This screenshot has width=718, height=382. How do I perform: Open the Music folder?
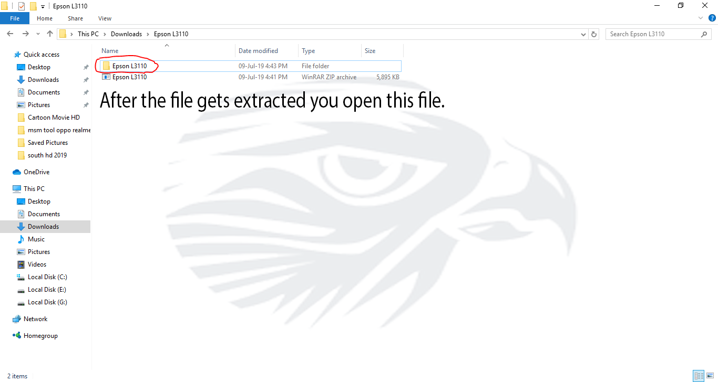[36, 239]
